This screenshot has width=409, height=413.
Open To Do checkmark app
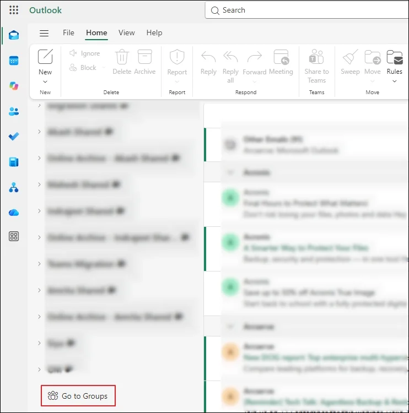click(14, 137)
